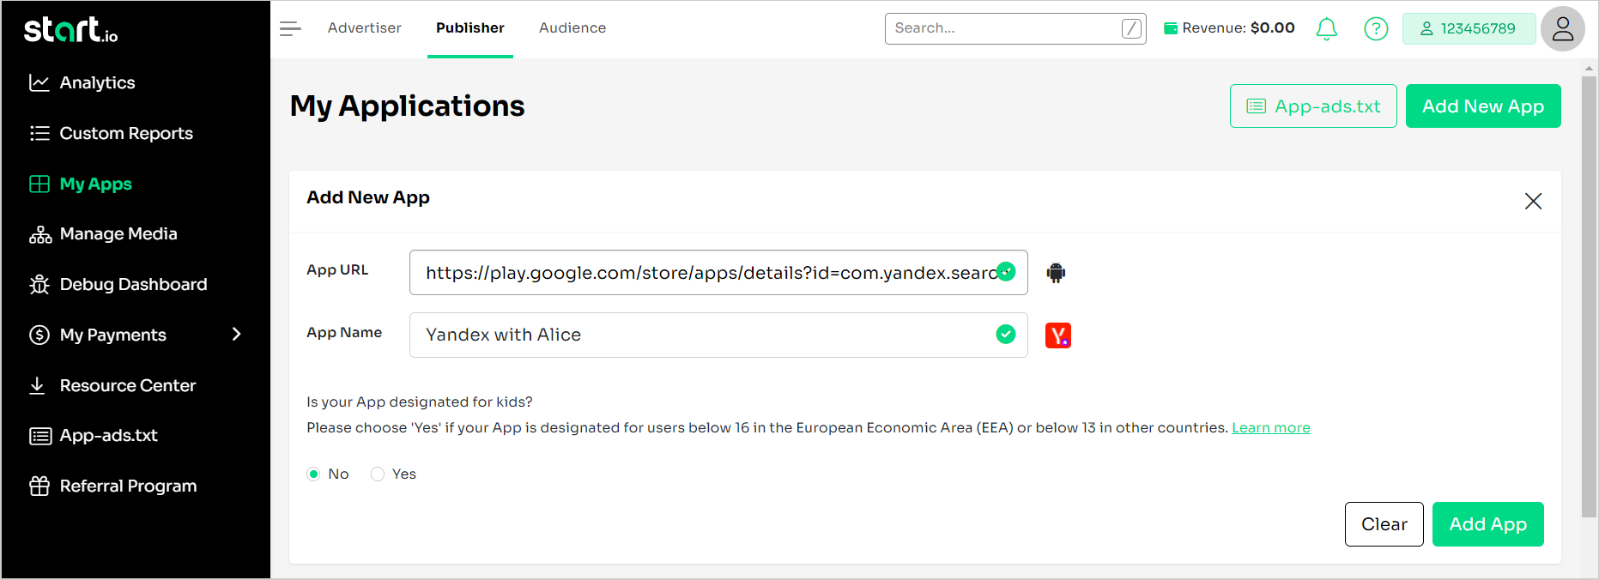Click the Android platform icon

[x=1056, y=273]
